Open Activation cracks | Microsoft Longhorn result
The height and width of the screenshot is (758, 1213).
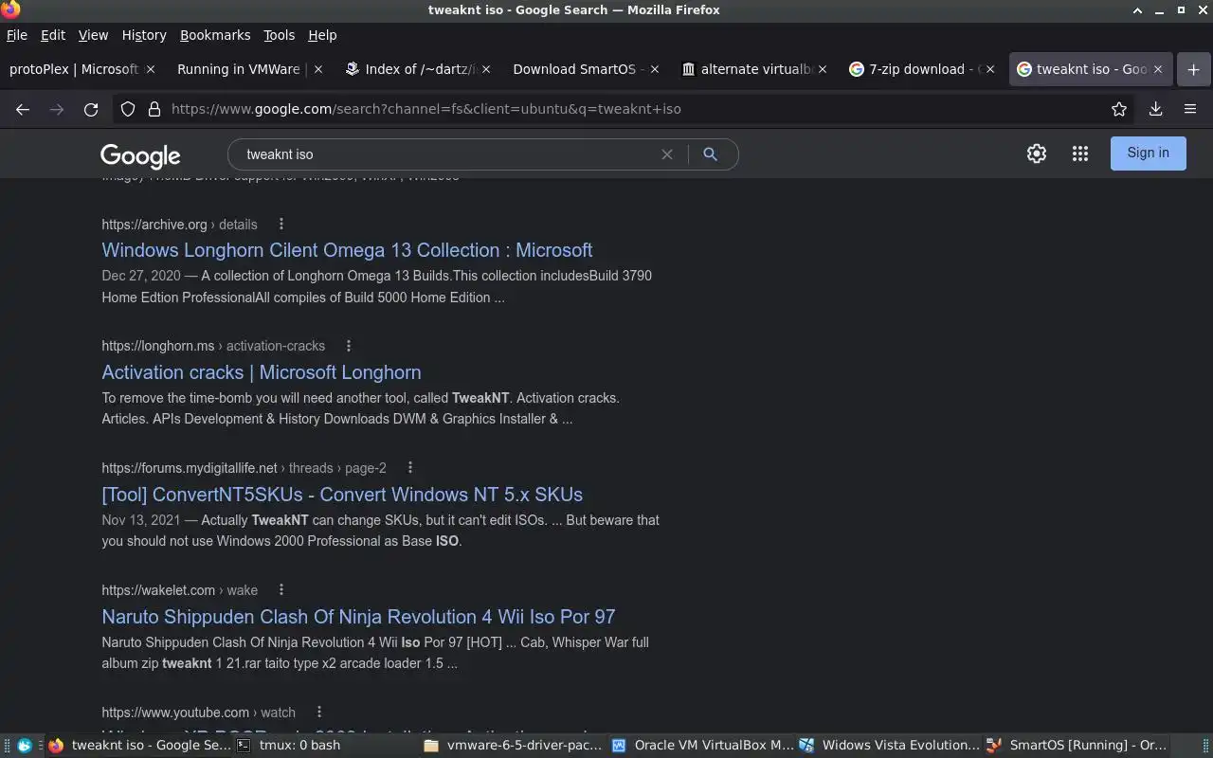(x=262, y=372)
